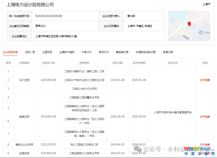Open 证书信息 link for 勘察资质

pyautogui.click(x=205, y=117)
